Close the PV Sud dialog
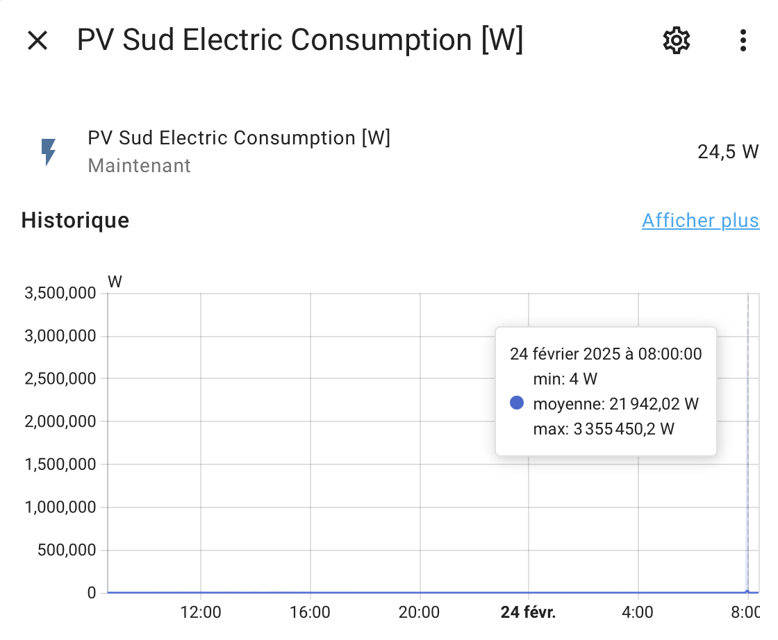Screen dimensions: 778x640 coord(38,40)
